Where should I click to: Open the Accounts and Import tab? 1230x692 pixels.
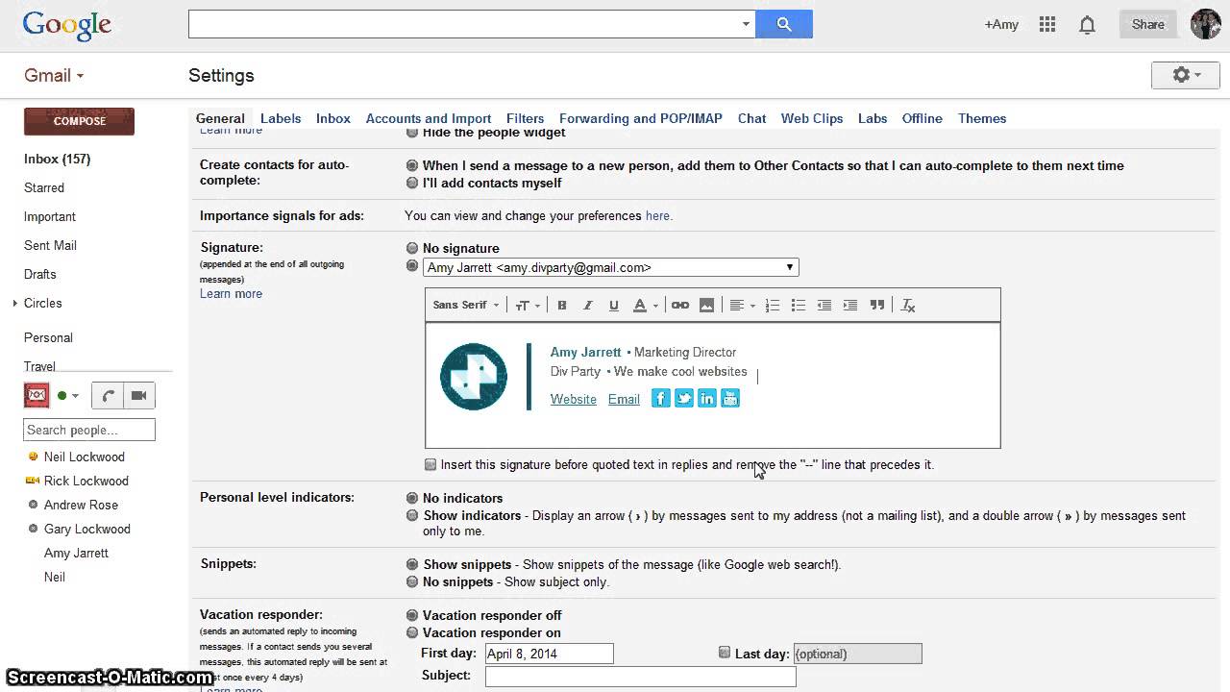[429, 118]
